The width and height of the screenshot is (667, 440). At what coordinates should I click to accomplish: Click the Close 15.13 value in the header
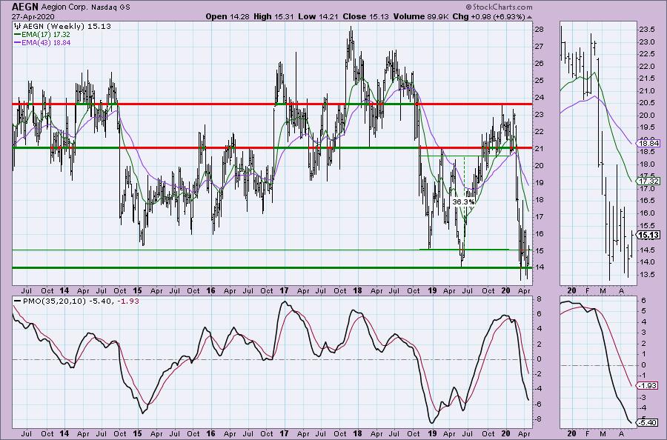(366, 16)
